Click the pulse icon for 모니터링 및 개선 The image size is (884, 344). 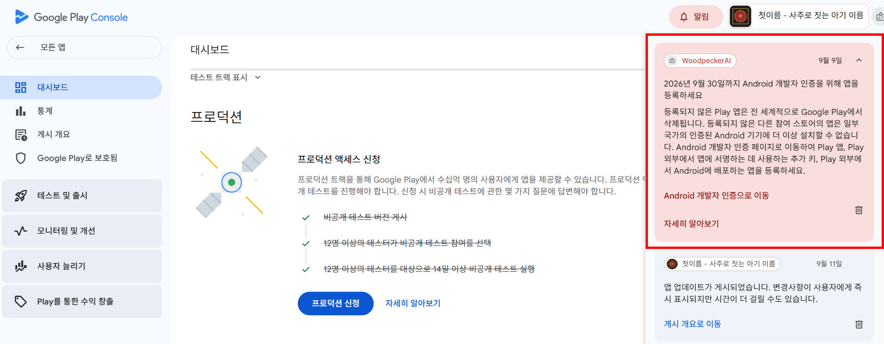coord(21,231)
